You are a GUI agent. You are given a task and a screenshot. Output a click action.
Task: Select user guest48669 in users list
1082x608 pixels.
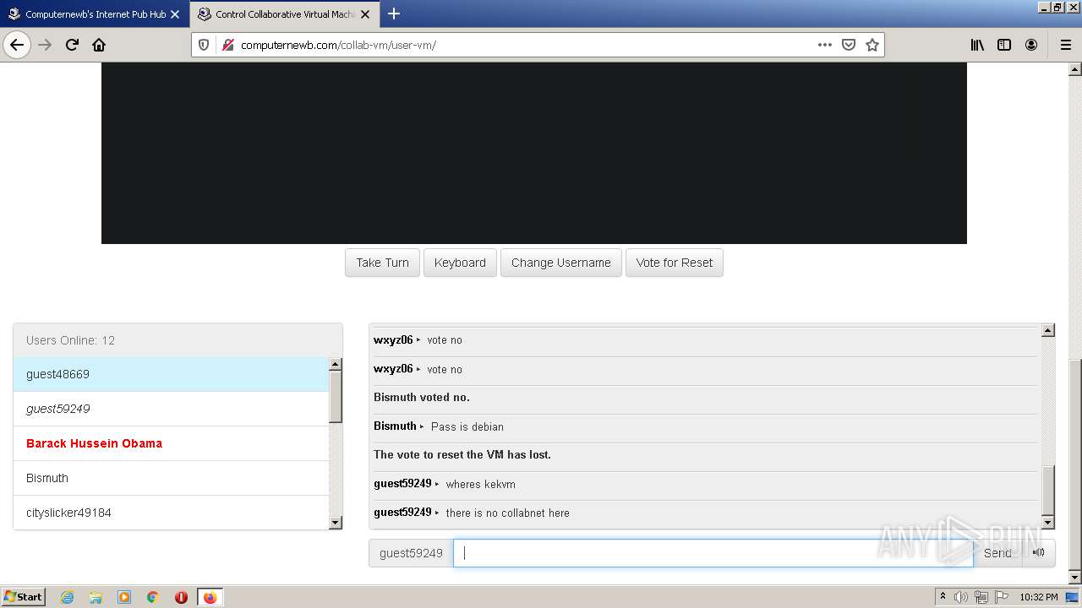171,374
